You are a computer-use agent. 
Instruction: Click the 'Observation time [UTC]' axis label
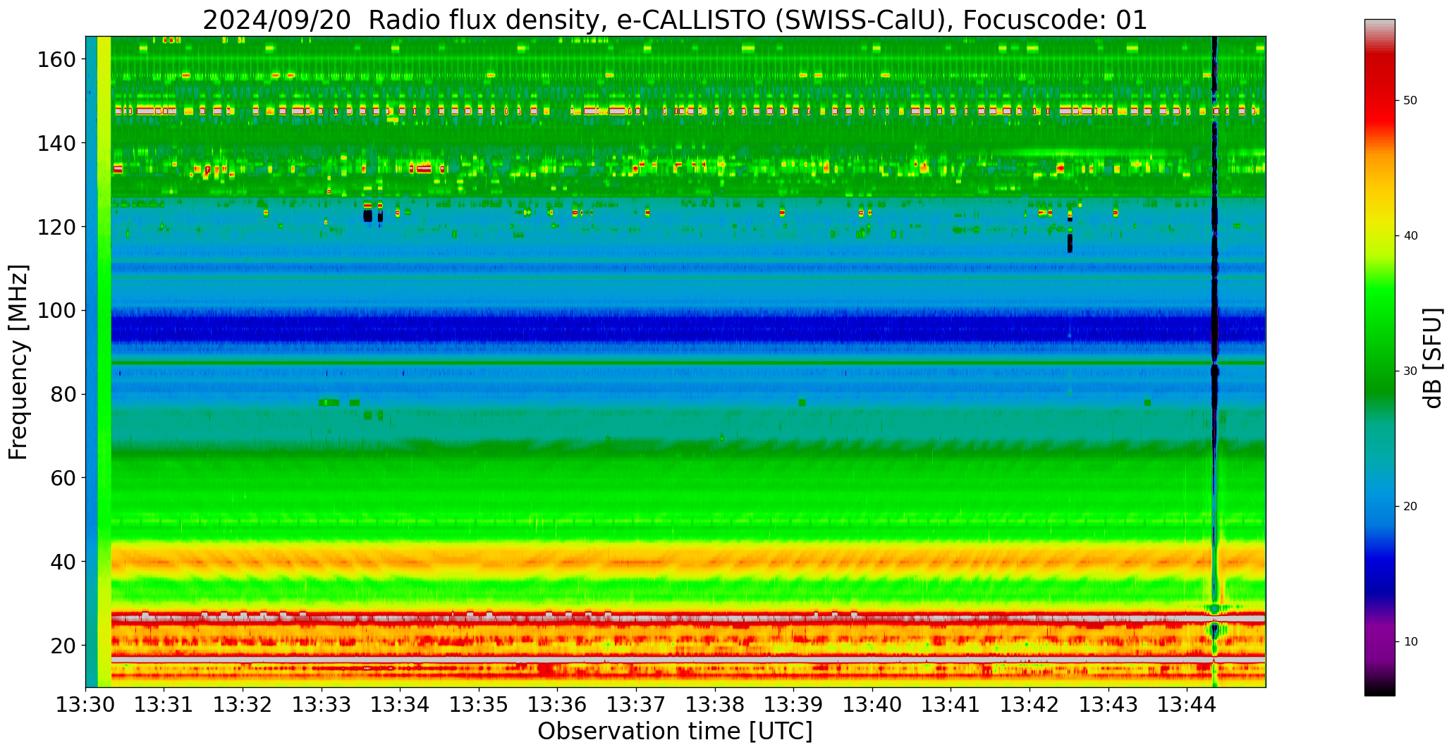click(675, 732)
